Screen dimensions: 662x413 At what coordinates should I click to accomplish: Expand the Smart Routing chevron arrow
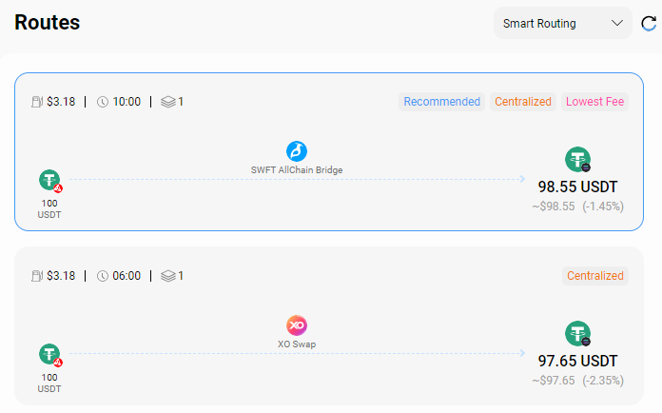point(617,23)
